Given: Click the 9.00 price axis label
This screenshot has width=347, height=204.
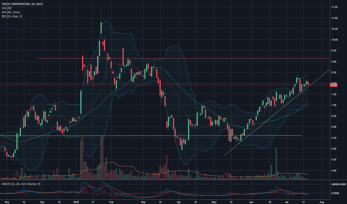Looking at the screenshot, I should click(x=334, y=62).
